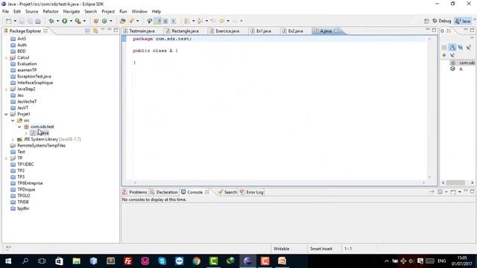Switch to the Rectangle.java editor tab
This screenshot has width=477, height=268.
point(185,31)
